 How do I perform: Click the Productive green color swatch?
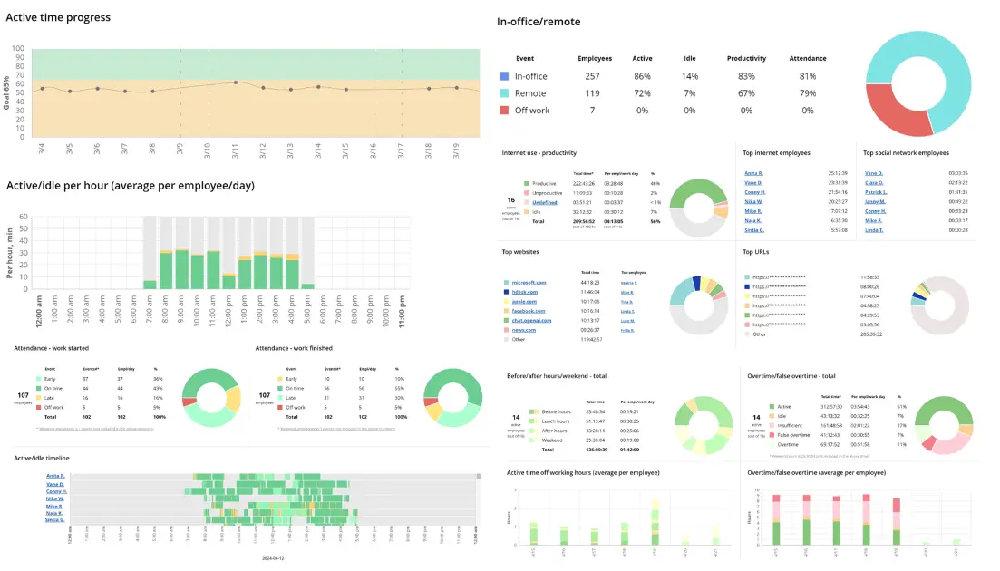coord(526,183)
